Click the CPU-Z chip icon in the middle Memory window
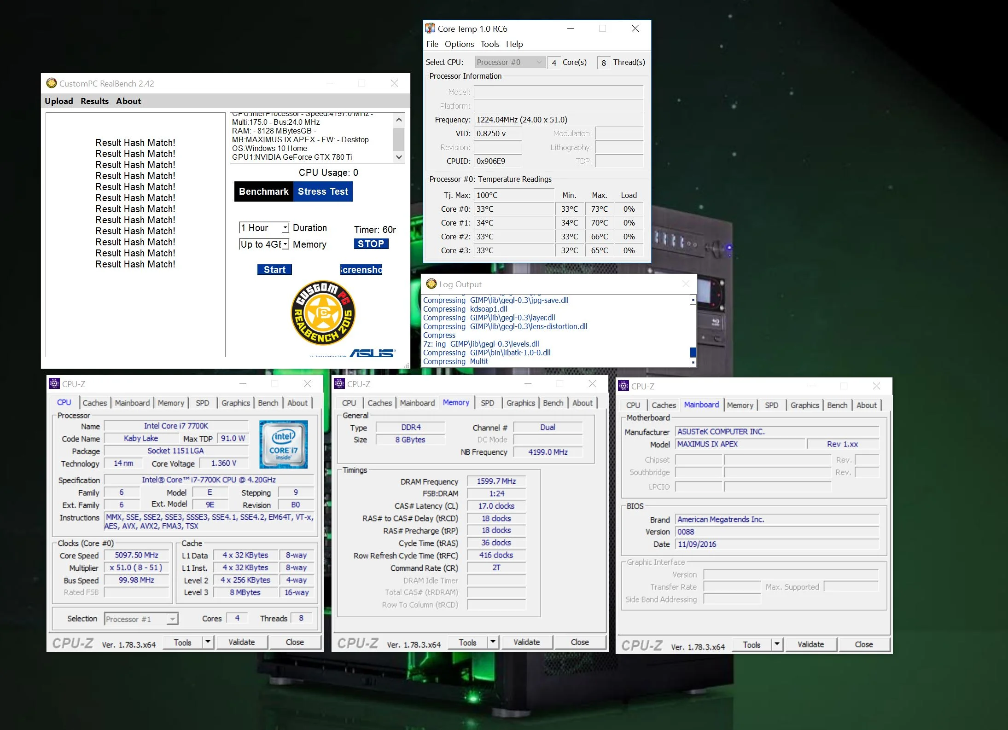 [340, 383]
